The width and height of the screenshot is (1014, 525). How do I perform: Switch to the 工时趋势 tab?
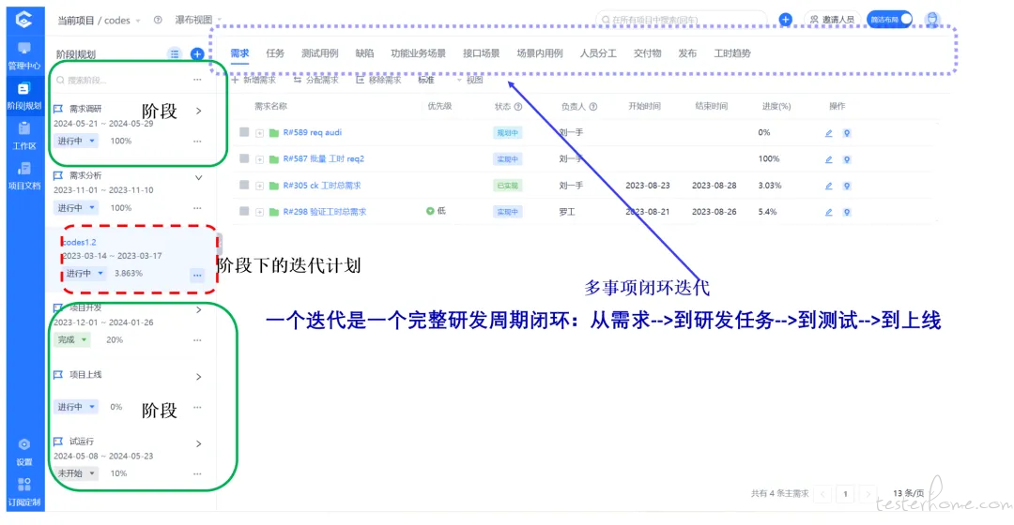coord(732,53)
